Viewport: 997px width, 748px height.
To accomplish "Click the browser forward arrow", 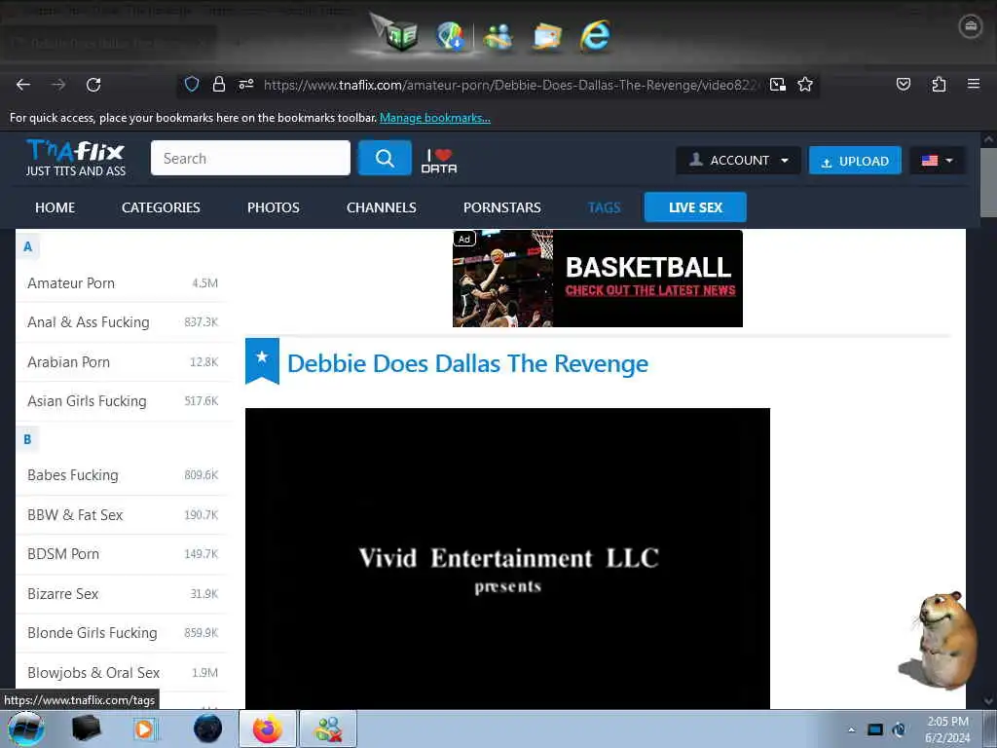I will 58,85.
